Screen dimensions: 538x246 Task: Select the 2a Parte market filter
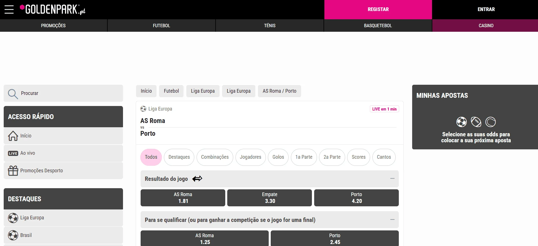(332, 157)
